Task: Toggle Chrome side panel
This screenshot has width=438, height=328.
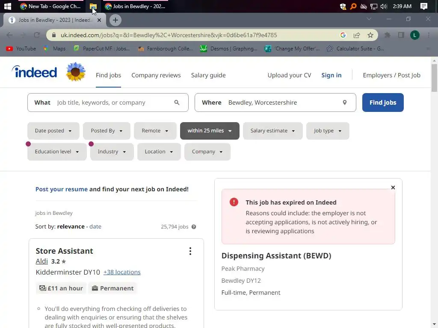Action: point(401,35)
